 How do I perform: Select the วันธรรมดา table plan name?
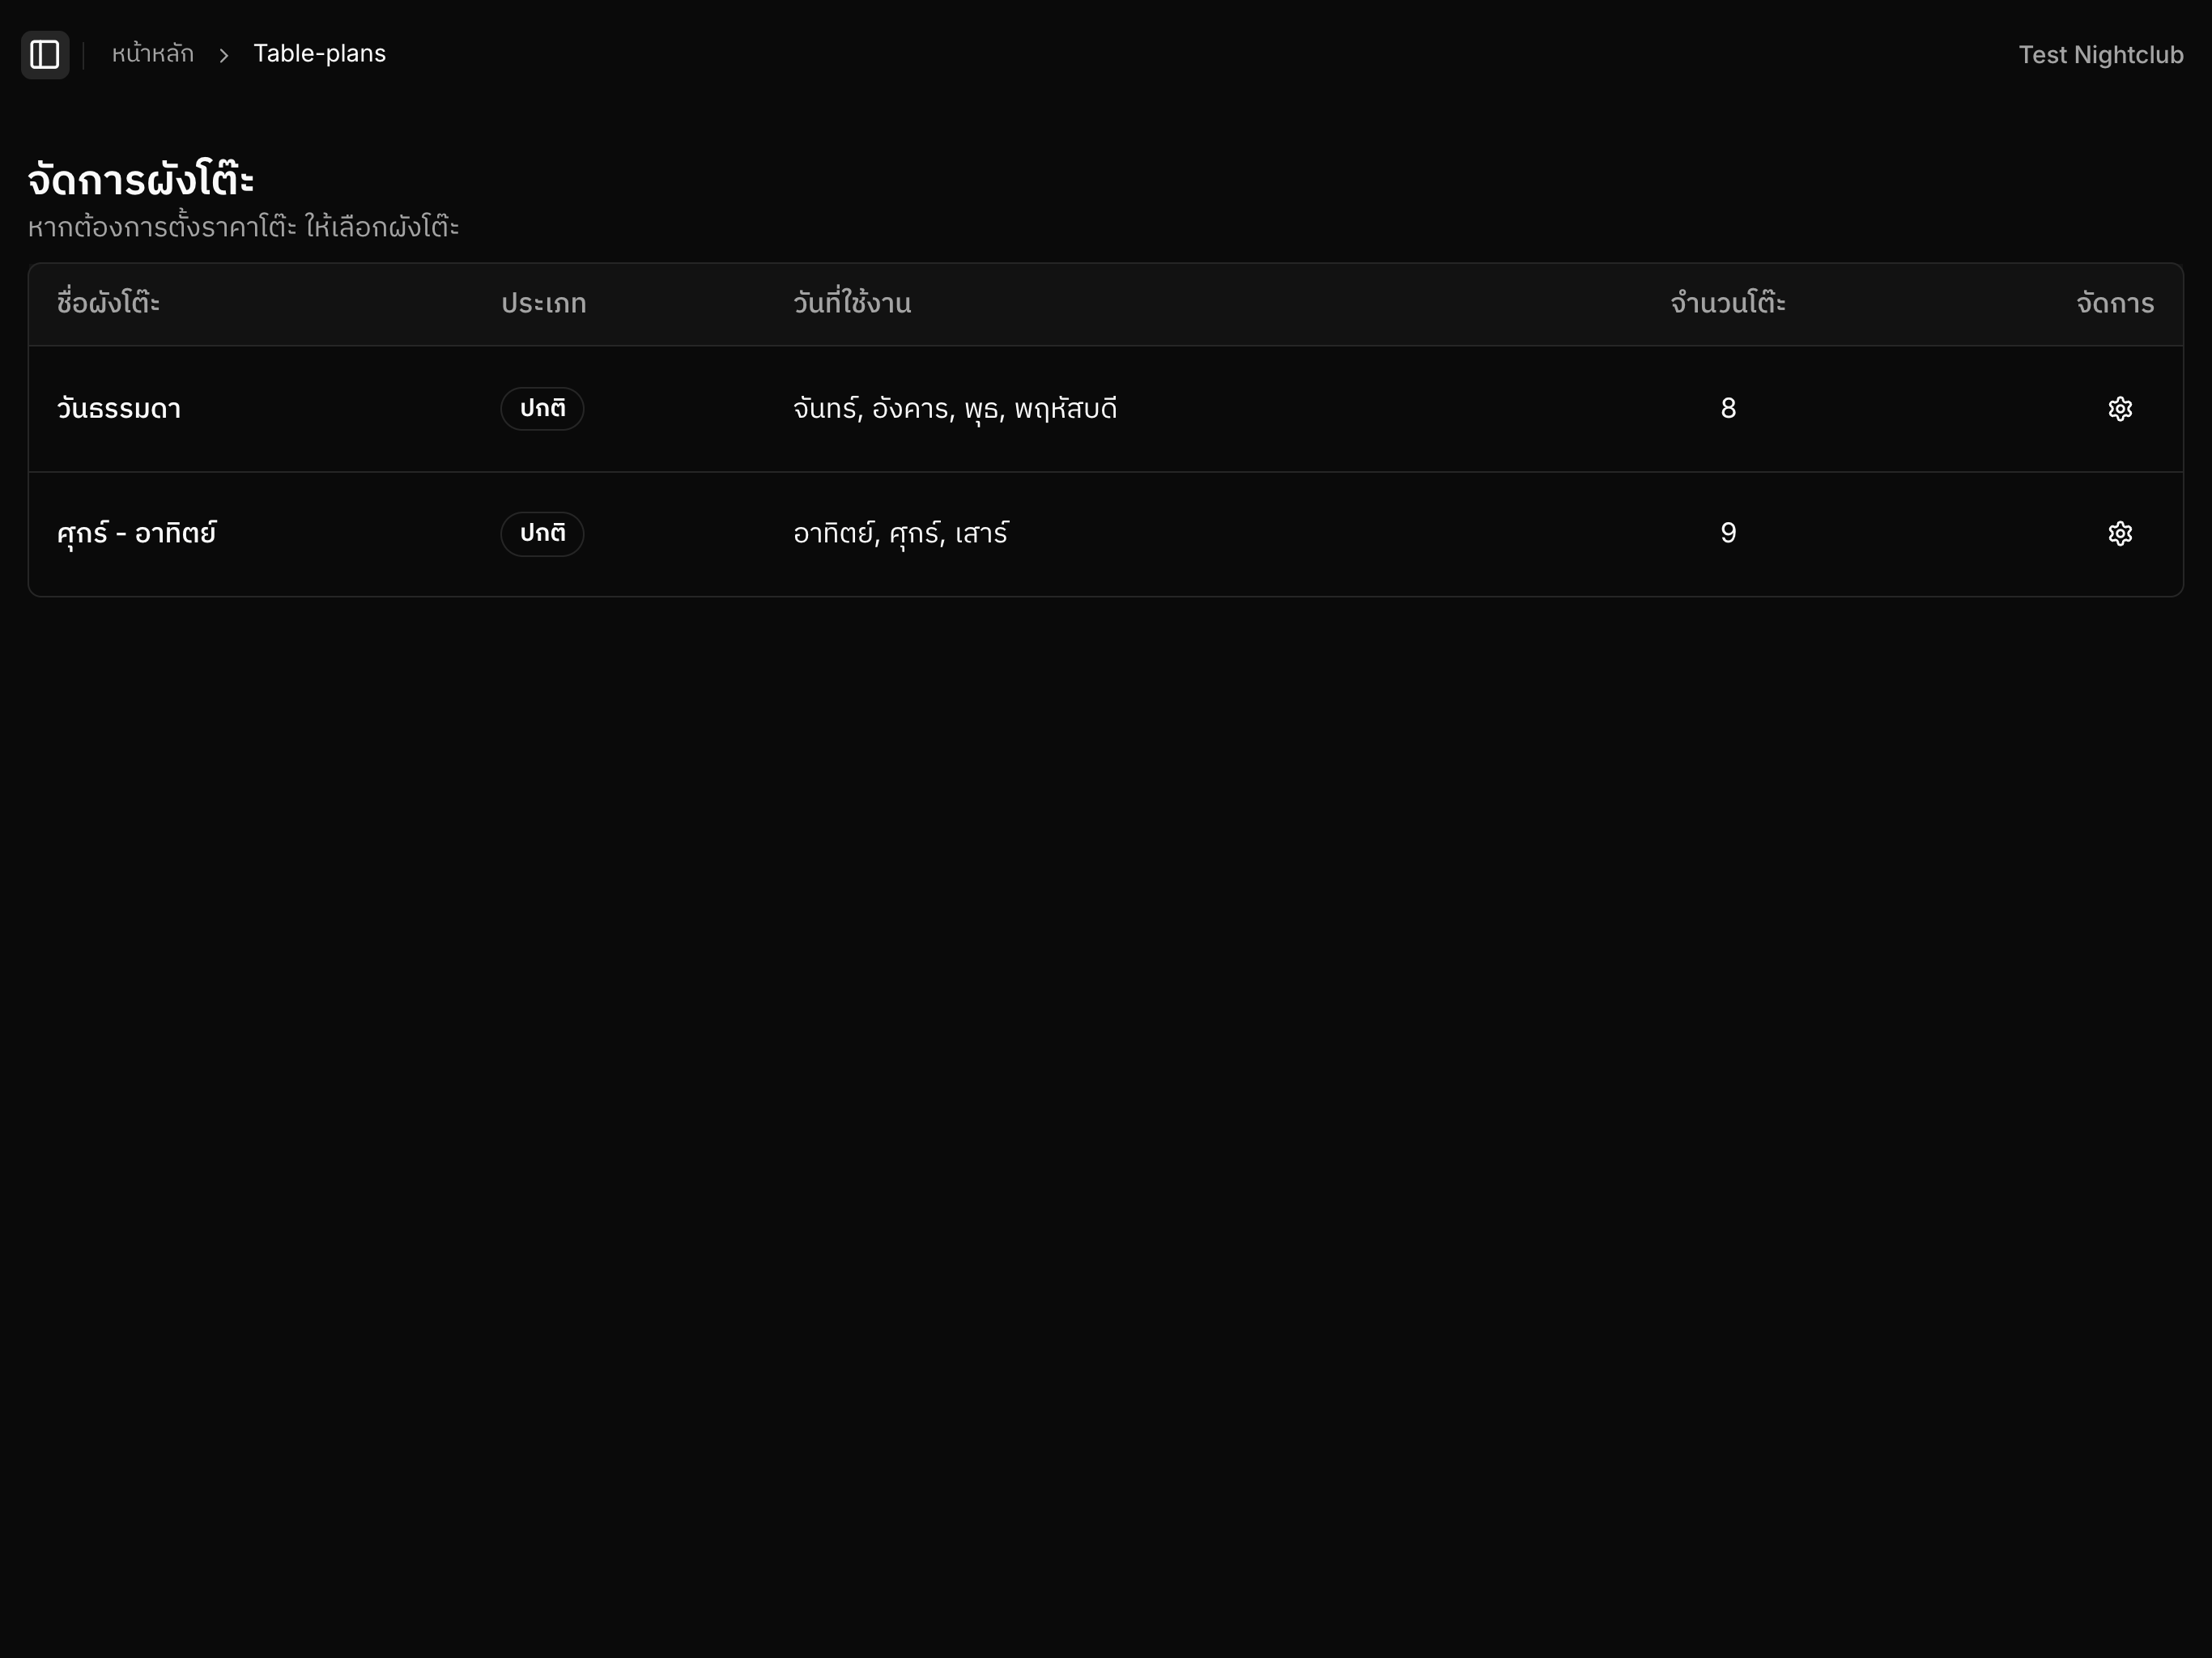click(x=119, y=409)
